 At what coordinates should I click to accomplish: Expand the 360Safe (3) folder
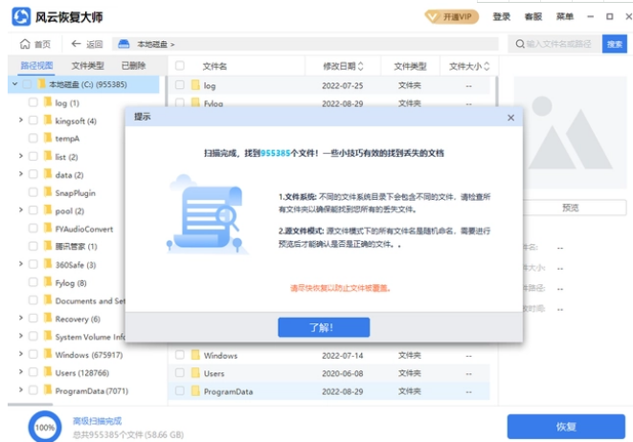pos(20,264)
